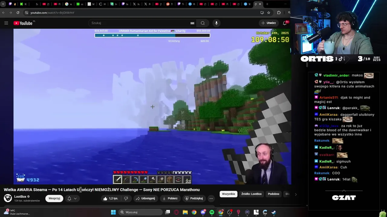Bookmark this page with the star
The width and height of the screenshot is (387, 217).
point(268,13)
